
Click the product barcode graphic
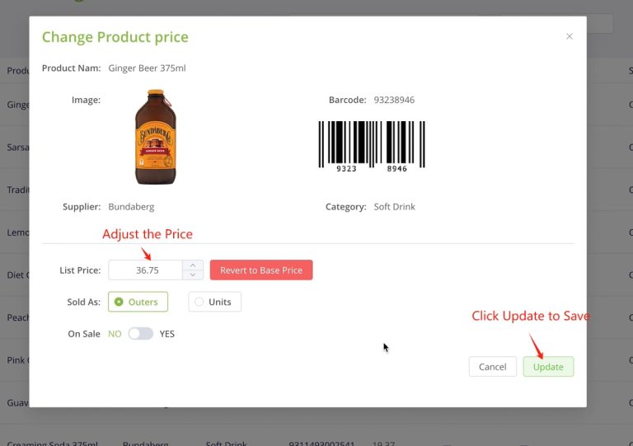(x=372, y=146)
